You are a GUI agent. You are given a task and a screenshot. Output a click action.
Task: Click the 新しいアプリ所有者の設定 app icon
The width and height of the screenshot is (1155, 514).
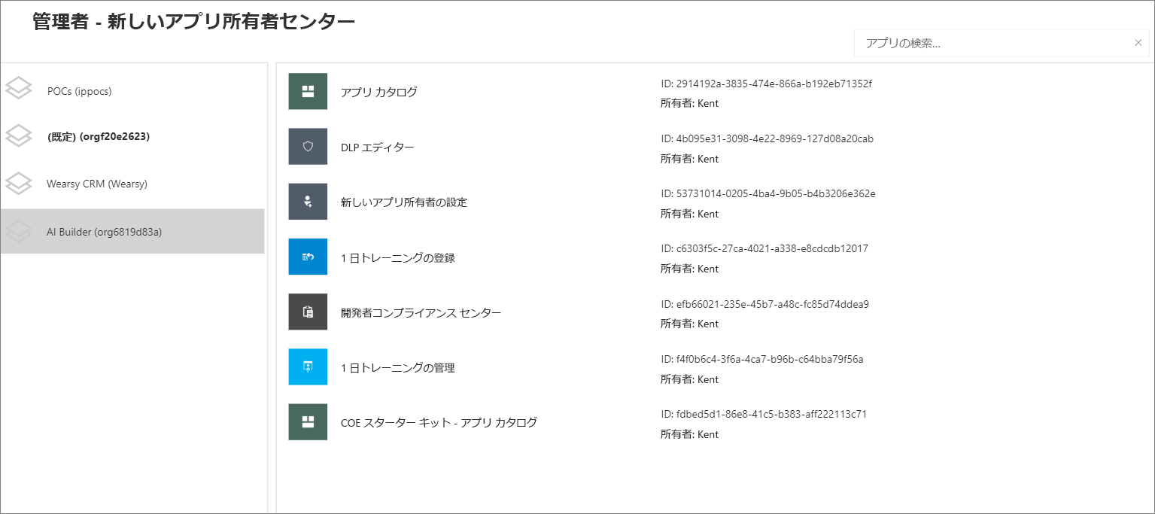click(x=308, y=201)
